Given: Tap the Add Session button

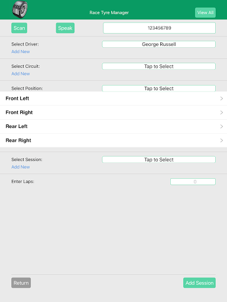Looking at the screenshot, I should tap(199, 283).
